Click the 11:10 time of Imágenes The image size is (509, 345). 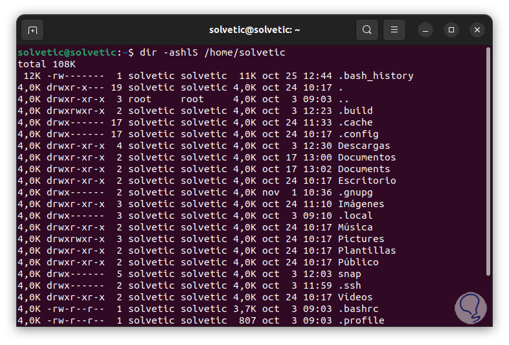(x=317, y=204)
